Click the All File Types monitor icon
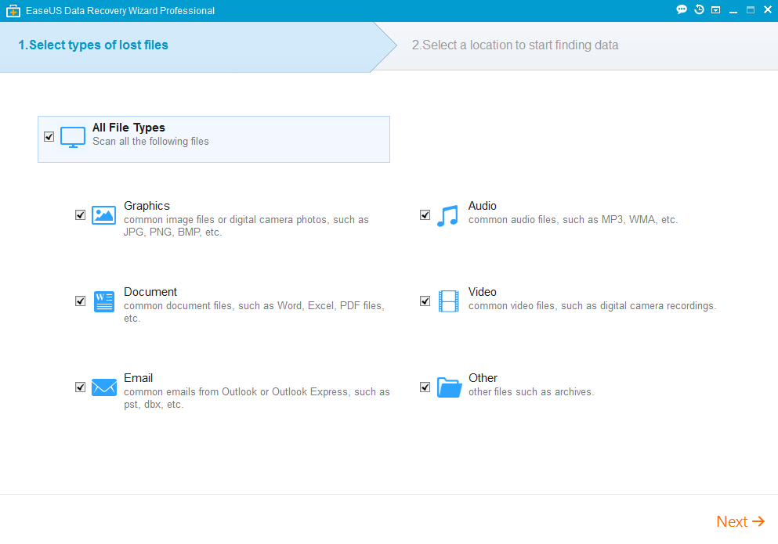 (73, 137)
